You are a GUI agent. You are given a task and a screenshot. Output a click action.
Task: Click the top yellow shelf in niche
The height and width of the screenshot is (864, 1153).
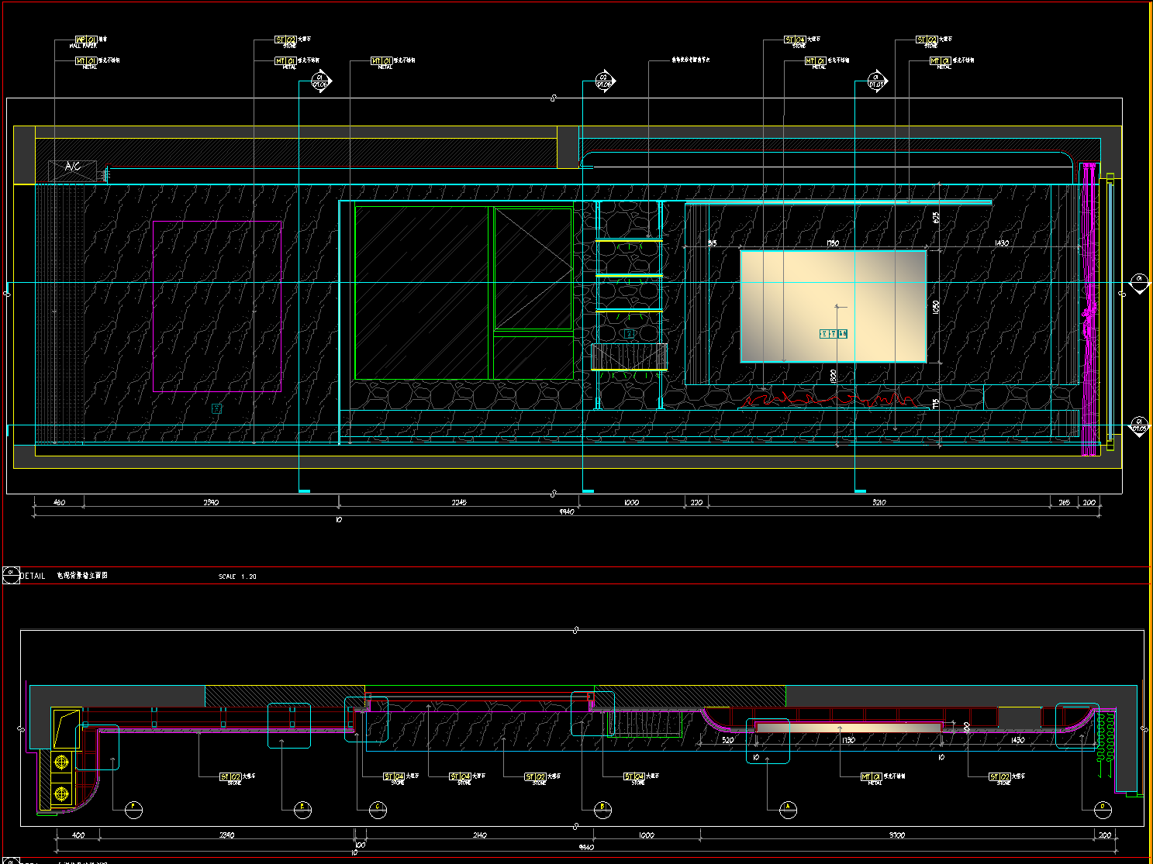629,241
